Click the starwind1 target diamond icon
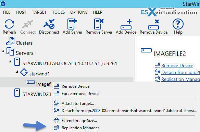The image size is (200, 132). click(x=24, y=72)
